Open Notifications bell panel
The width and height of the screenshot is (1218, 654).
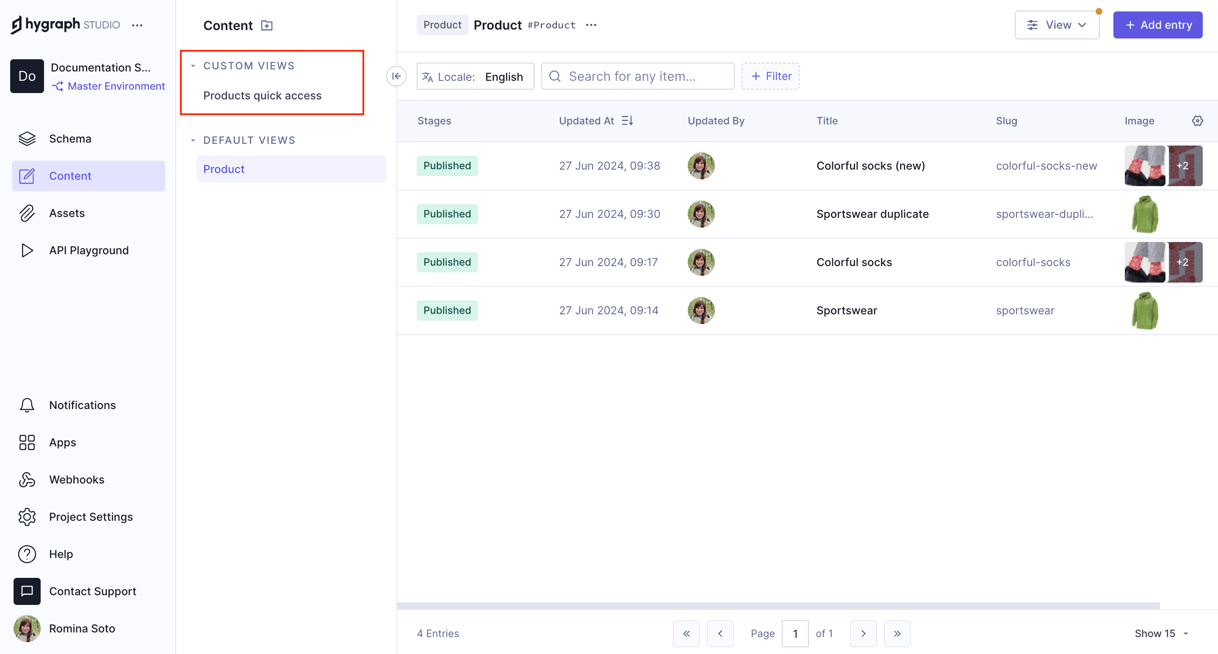tap(82, 405)
